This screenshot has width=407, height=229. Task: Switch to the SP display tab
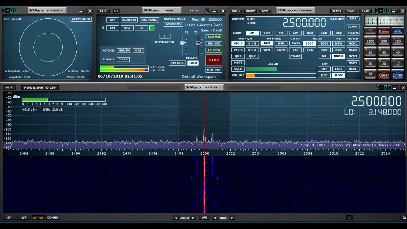(9, 218)
